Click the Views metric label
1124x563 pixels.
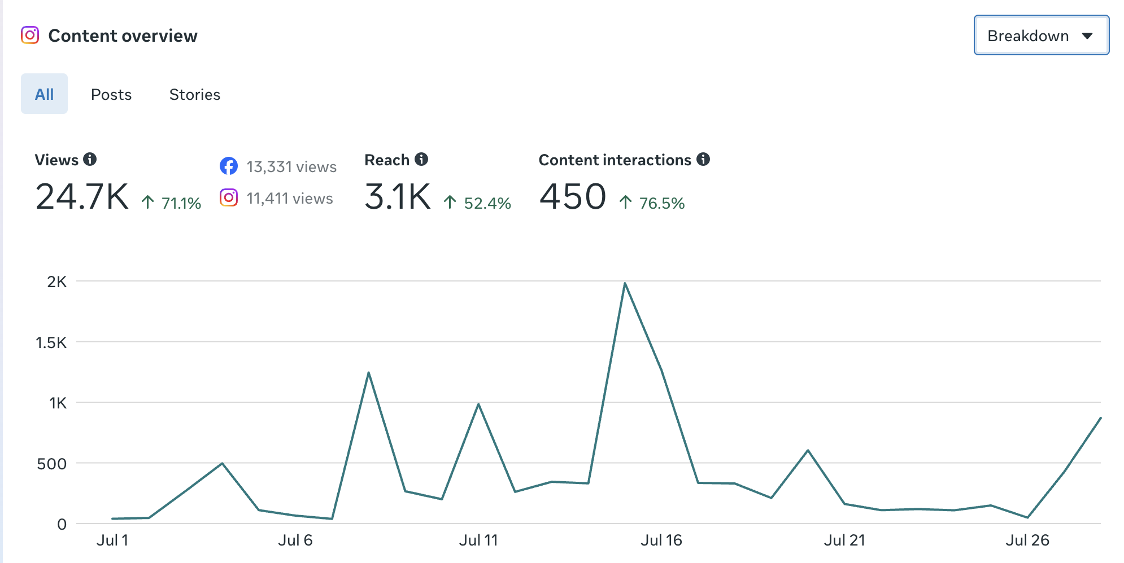pyautogui.click(x=56, y=160)
